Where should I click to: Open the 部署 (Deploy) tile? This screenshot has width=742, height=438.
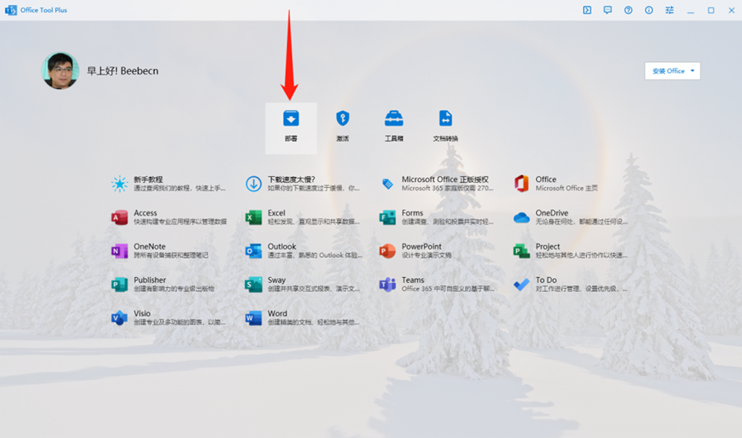pos(291,128)
